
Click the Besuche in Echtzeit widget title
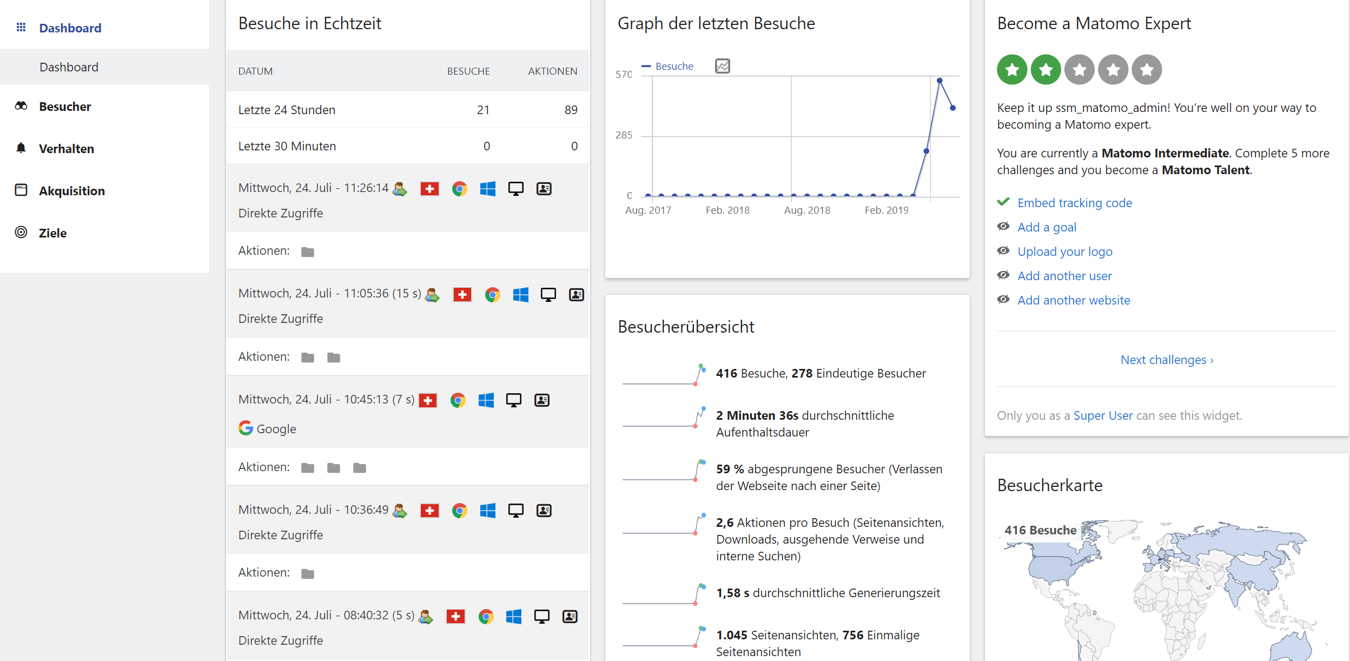tap(310, 23)
